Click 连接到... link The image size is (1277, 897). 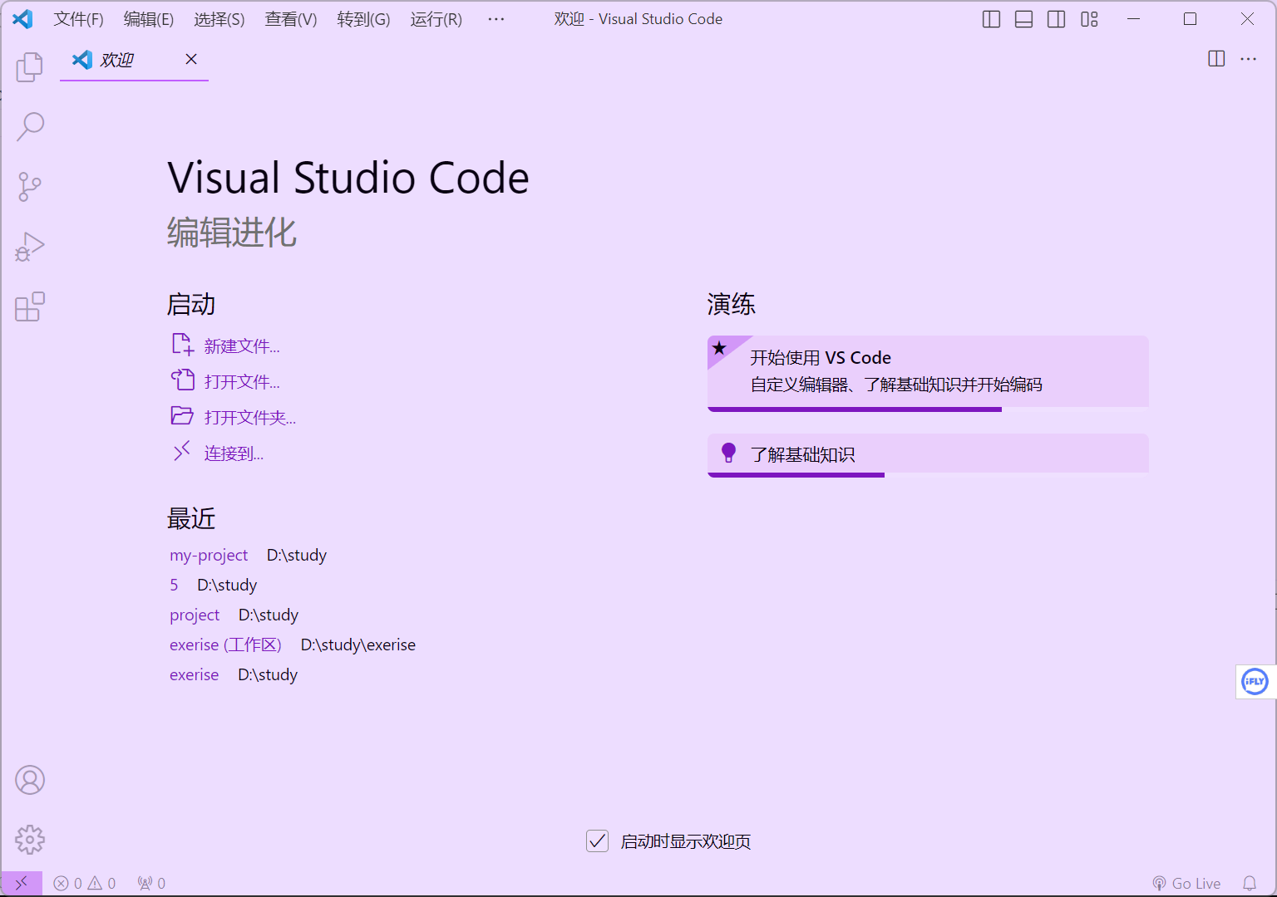pos(218,453)
